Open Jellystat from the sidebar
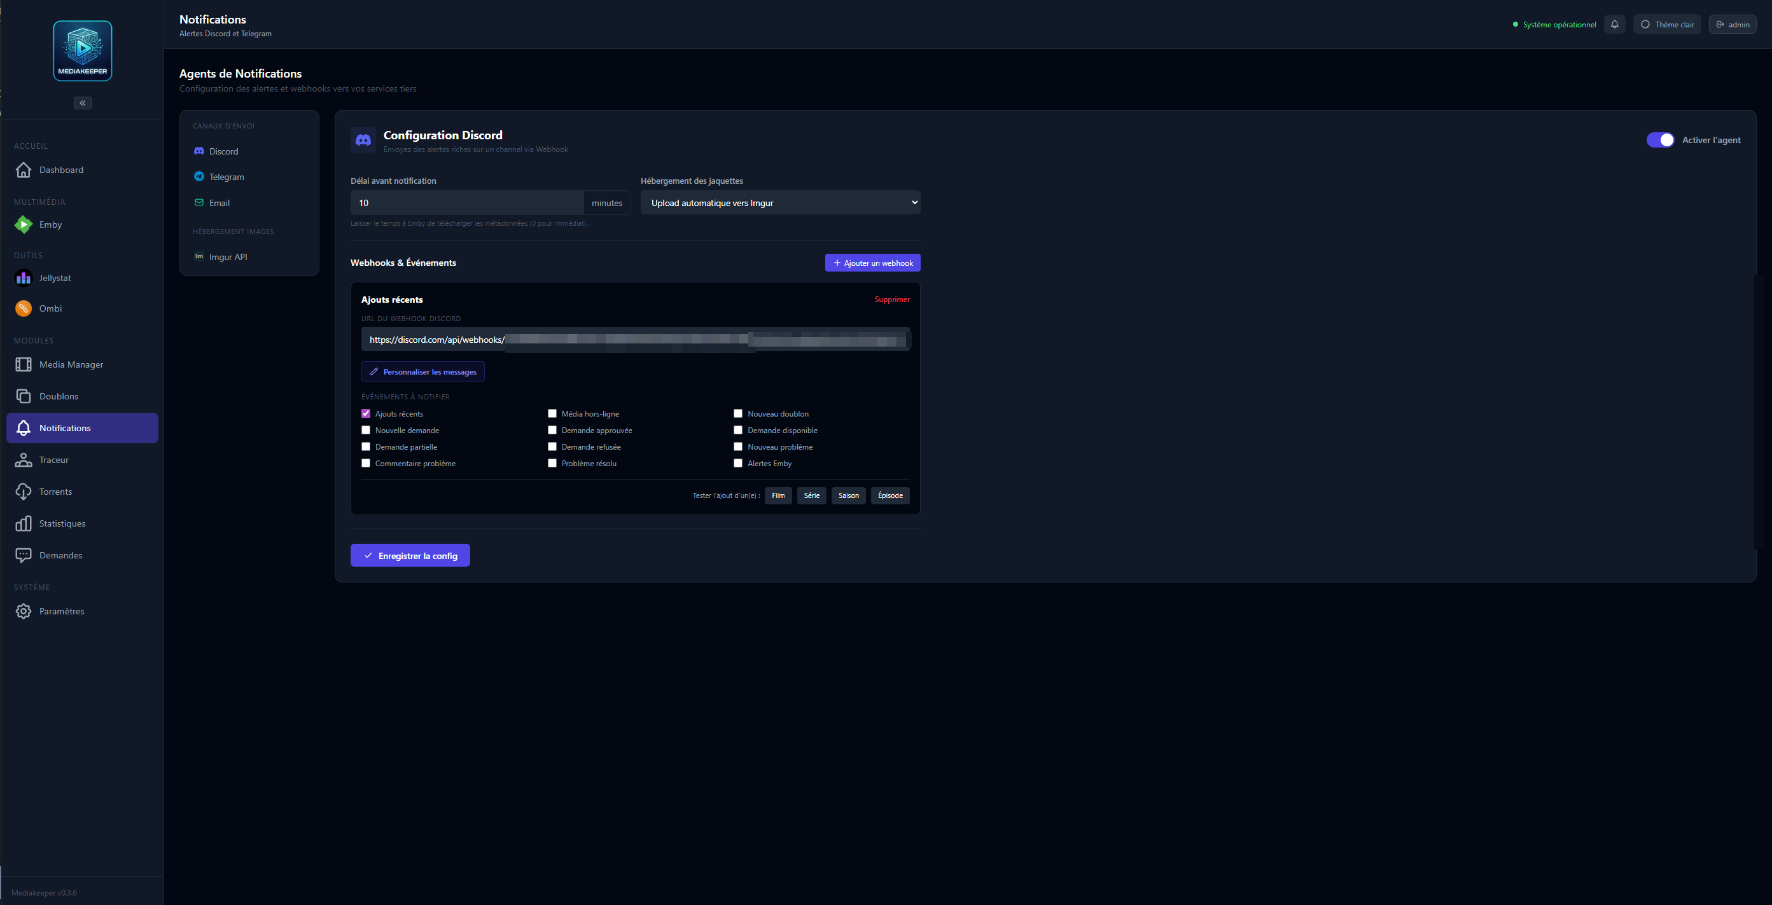The image size is (1772, 905). [x=54, y=278]
